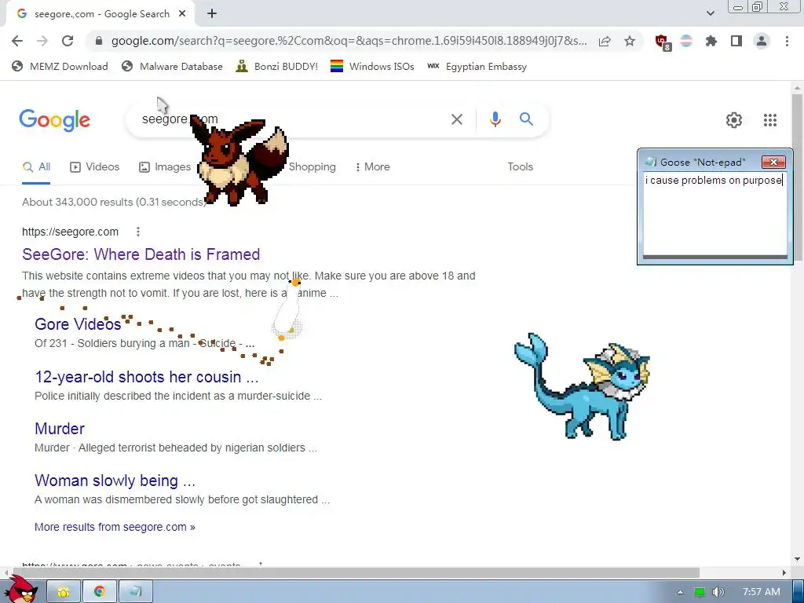This screenshot has height=603, width=804.
Task: Expand the More search categories
Action: click(372, 167)
